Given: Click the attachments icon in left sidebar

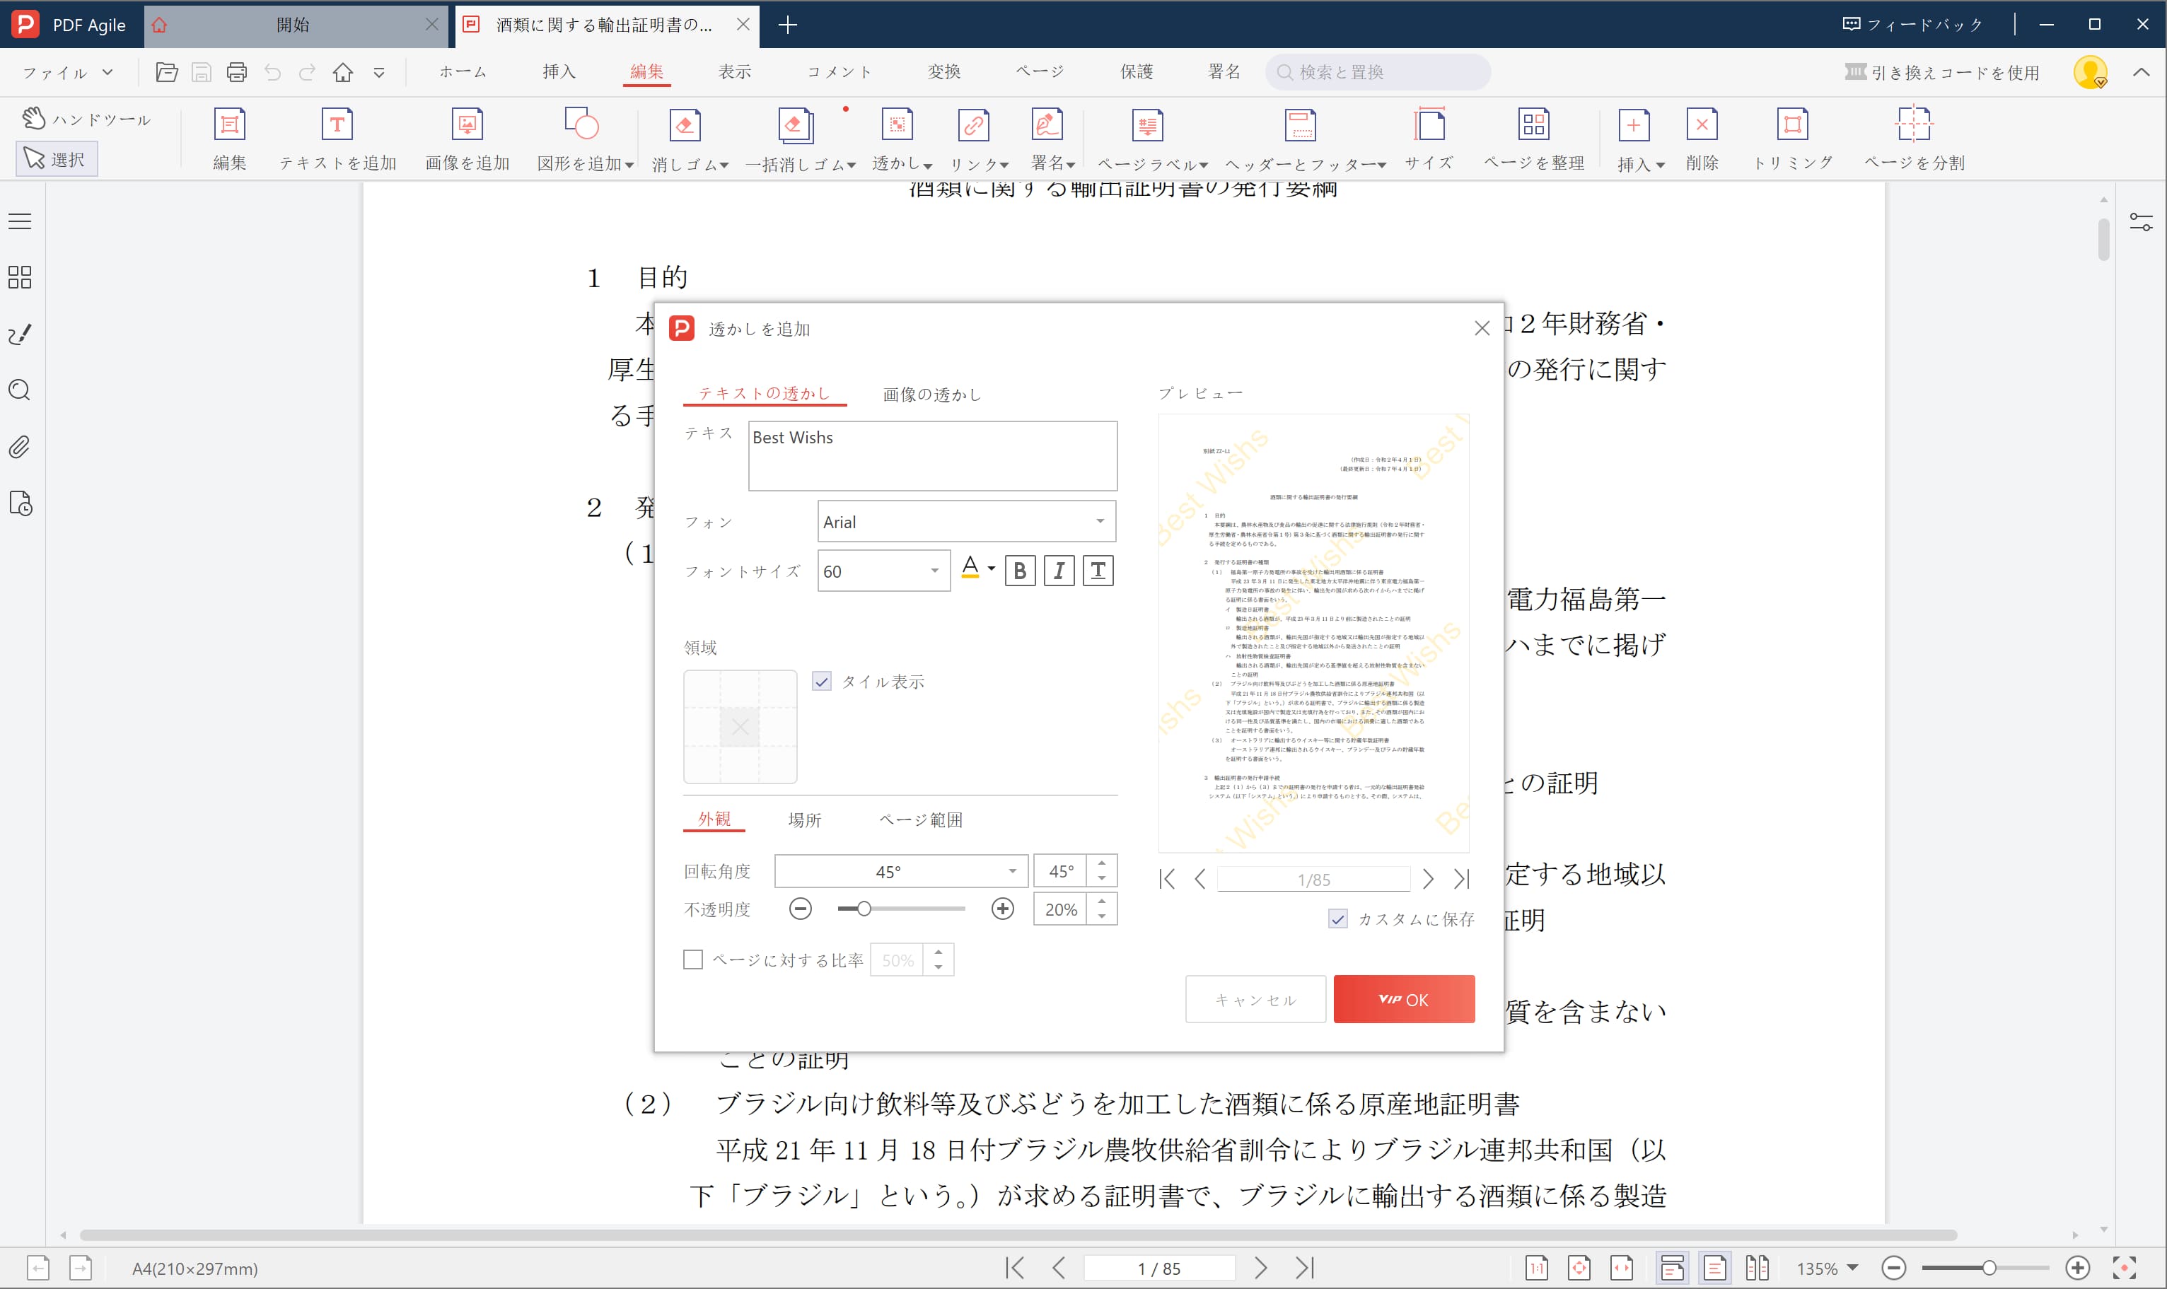Looking at the screenshot, I should (x=19, y=448).
